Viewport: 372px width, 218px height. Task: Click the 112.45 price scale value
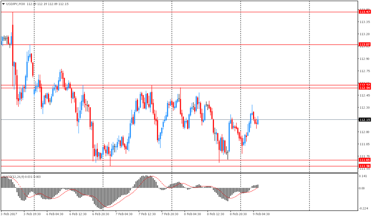coord(365,95)
